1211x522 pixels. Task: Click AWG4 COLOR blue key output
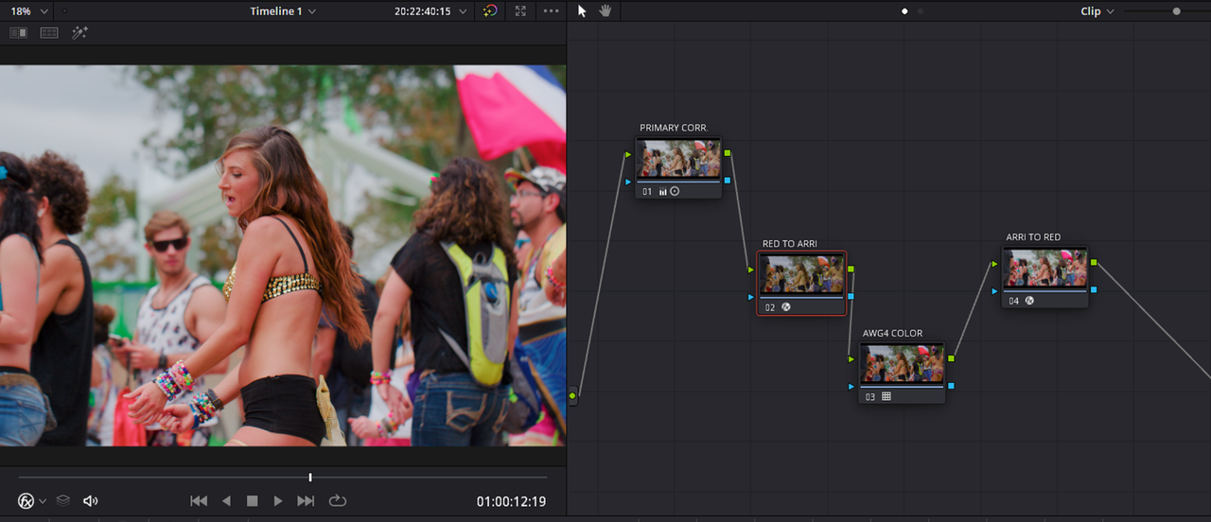[x=951, y=386]
